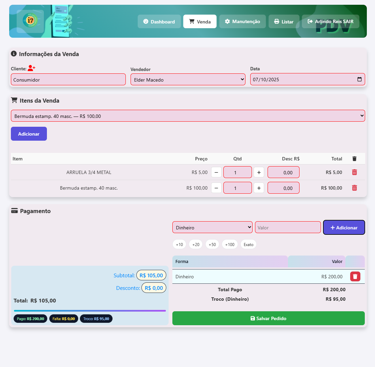Open the Manutenção menu
Image resolution: width=375 pixels, height=367 pixels.
pos(242,21)
